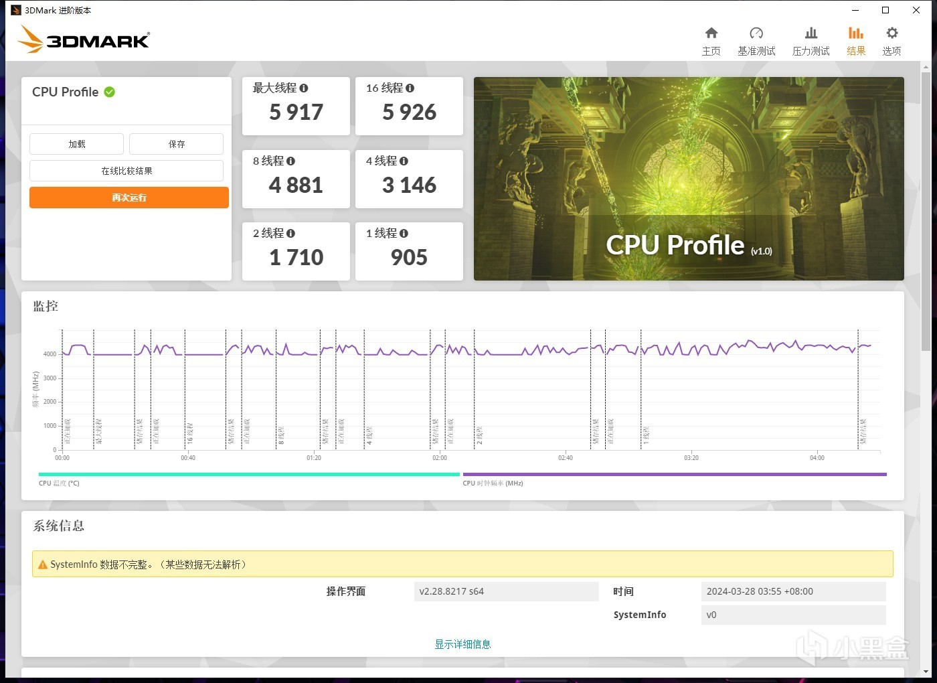Click the 操作界面 version field v2.28.8217 s64
Viewport: 937px width, 683px height.
click(x=506, y=591)
